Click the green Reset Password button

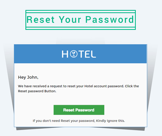tap(79, 110)
